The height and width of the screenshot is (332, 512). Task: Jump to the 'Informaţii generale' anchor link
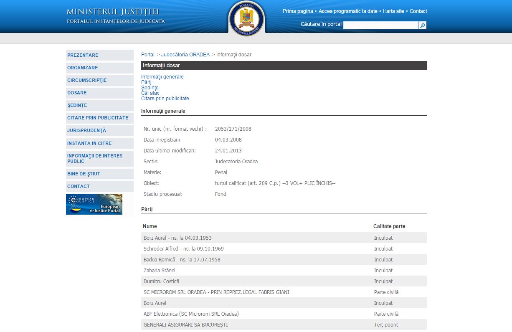(x=162, y=77)
